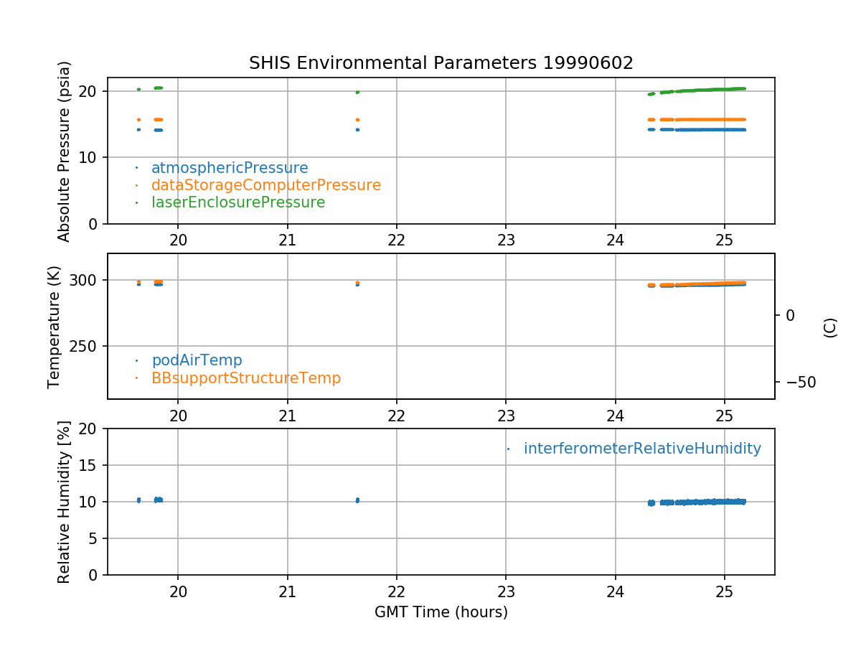The width and height of the screenshot is (861, 646).
Task: Click the chart title SHIS Environmental Parameters 19990602
Action: (x=441, y=63)
